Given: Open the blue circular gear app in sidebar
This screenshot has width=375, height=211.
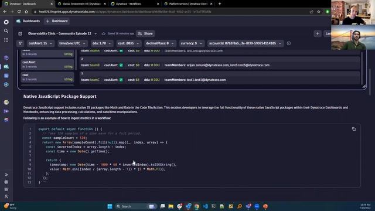Looking at the screenshot, I should click(x=6, y=84).
